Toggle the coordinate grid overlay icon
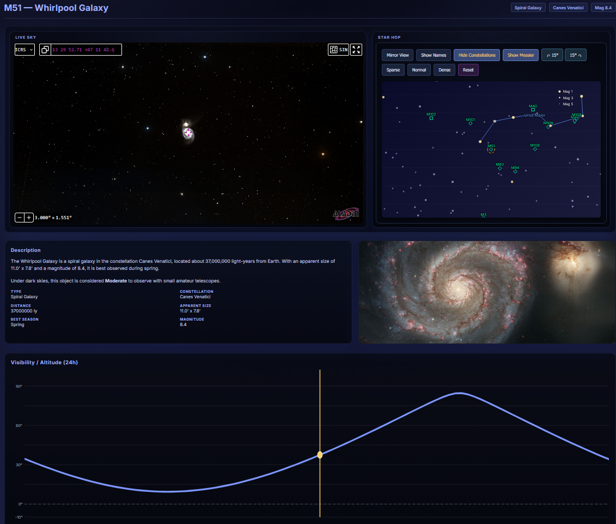This screenshot has height=524, width=616. pos(334,50)
